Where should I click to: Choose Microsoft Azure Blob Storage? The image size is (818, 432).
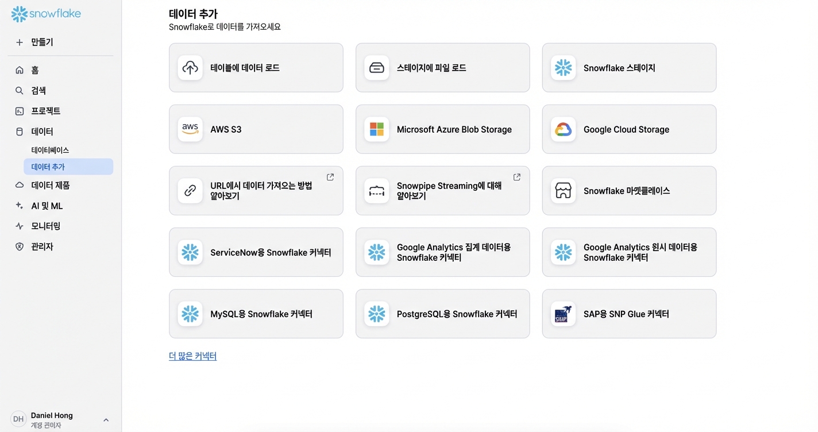point(443,129)
